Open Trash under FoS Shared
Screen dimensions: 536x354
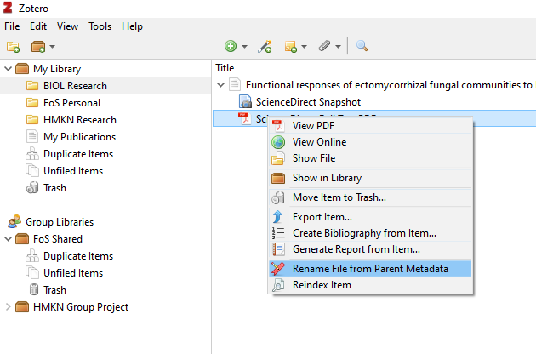54,290
